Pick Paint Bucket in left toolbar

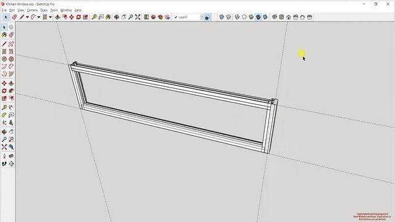[4, 35]
